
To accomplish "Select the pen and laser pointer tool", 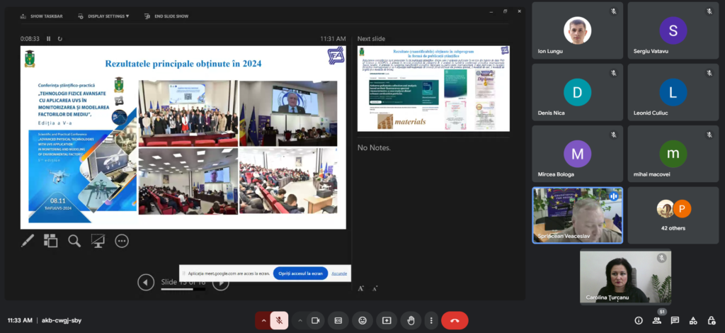I will pos(28,241).
